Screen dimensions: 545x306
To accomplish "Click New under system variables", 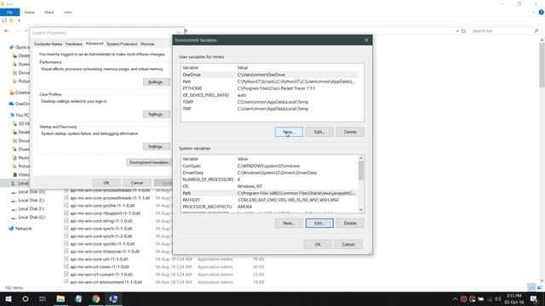I will click(289, 223).
